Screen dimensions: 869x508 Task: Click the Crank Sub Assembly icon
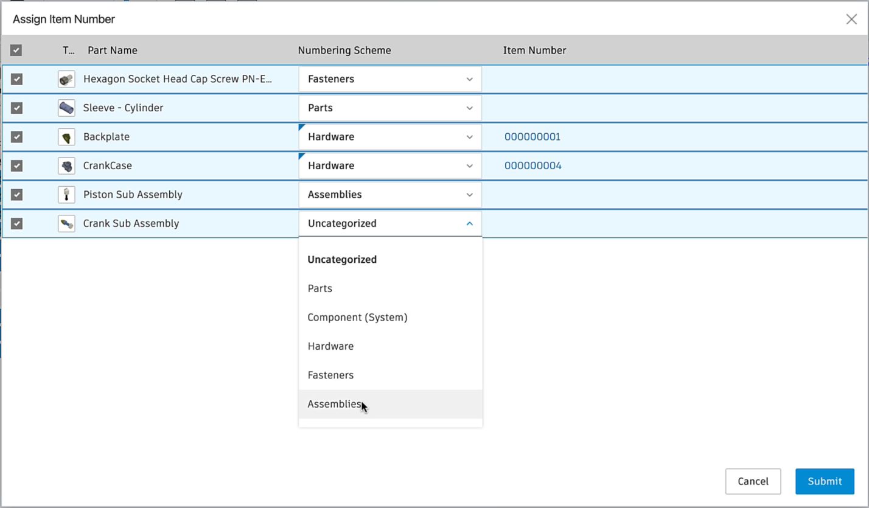66,223
